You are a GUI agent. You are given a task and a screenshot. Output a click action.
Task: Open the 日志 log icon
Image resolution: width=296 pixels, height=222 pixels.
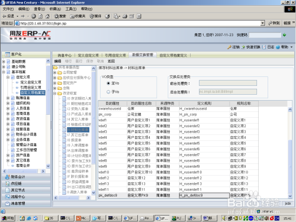coord(264,47)
